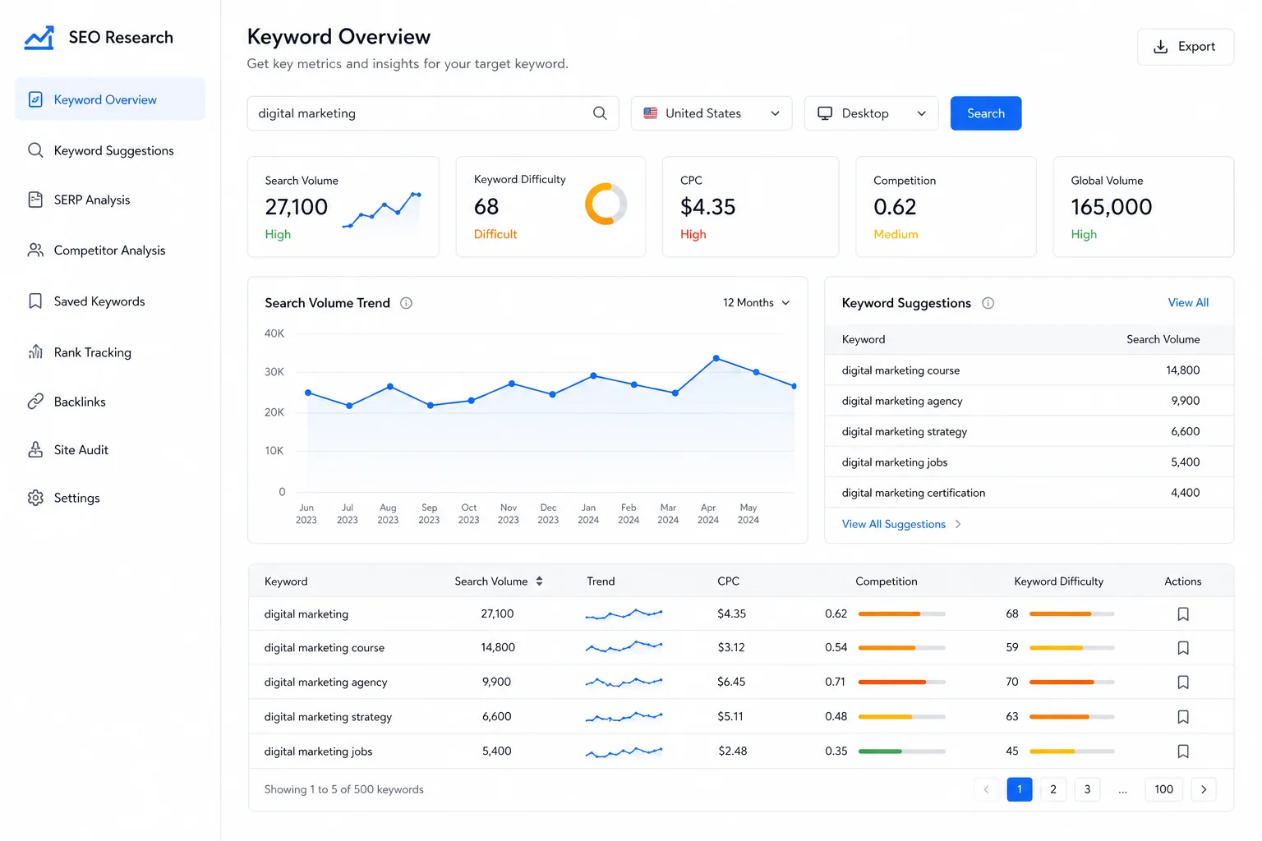
Task: Go to page 3 of keywords
Action: (x=1087, y=789)
